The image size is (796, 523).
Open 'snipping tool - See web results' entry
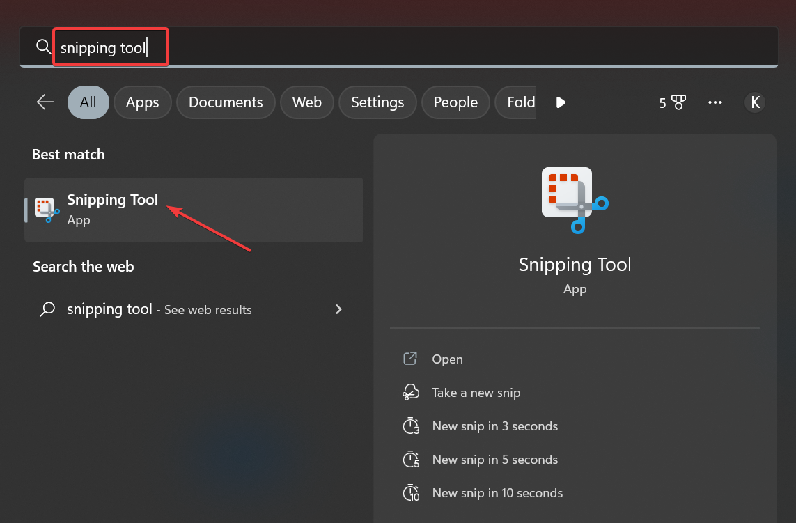194,309
